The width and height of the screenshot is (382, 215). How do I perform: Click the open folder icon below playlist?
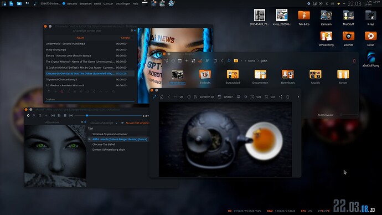pos(49,91)
